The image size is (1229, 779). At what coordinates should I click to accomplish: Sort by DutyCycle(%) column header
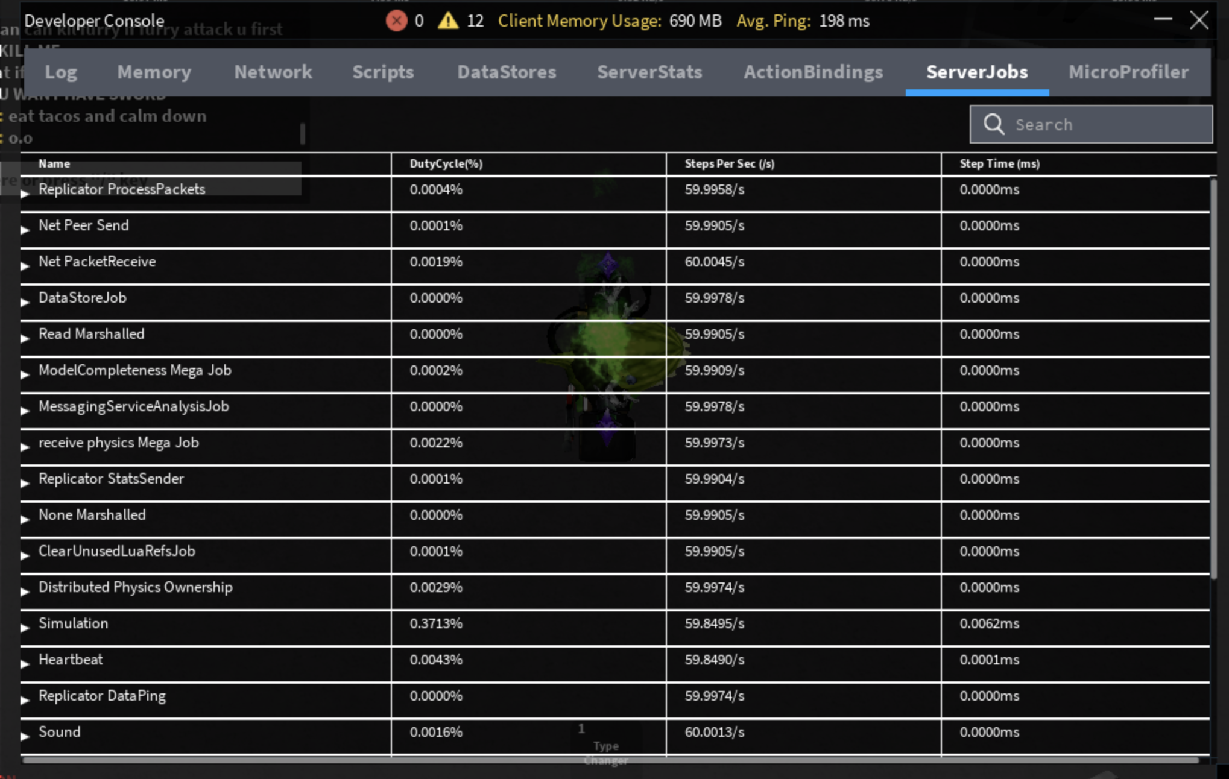(x=446, y=164)
